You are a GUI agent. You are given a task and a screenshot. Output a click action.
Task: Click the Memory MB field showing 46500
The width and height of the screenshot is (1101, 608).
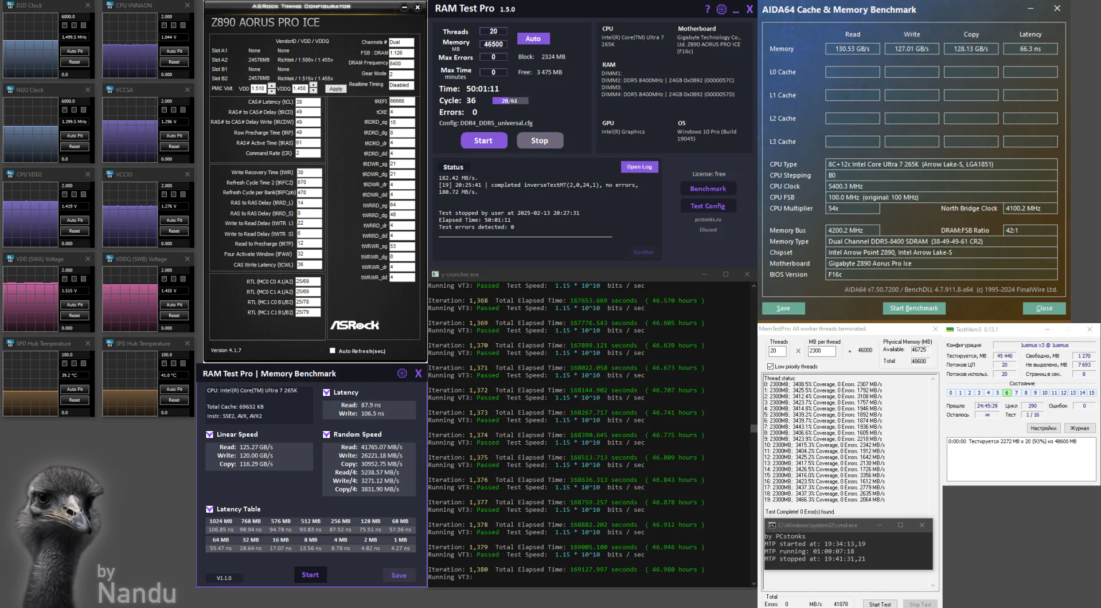493,44
